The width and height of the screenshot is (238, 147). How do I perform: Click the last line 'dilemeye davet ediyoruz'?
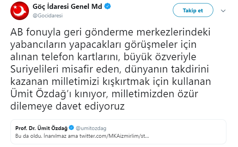tap(68, 106)
